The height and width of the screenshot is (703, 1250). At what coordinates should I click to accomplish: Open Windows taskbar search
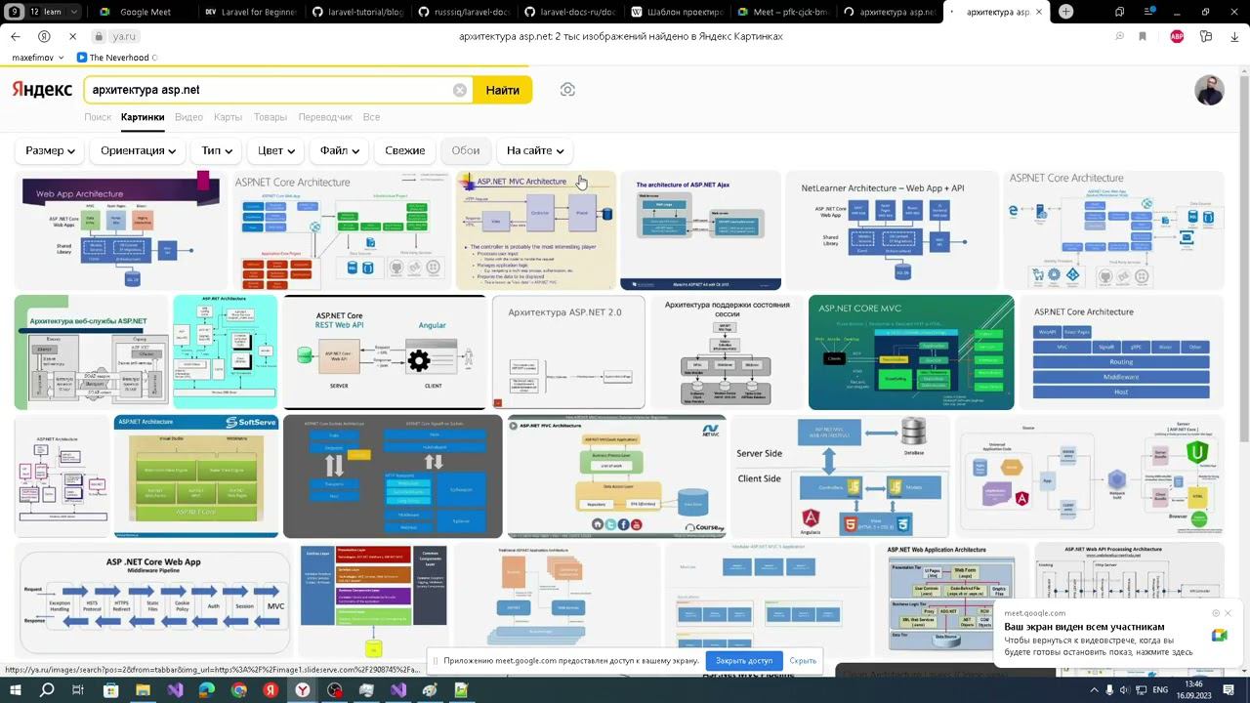pos(47,690)
